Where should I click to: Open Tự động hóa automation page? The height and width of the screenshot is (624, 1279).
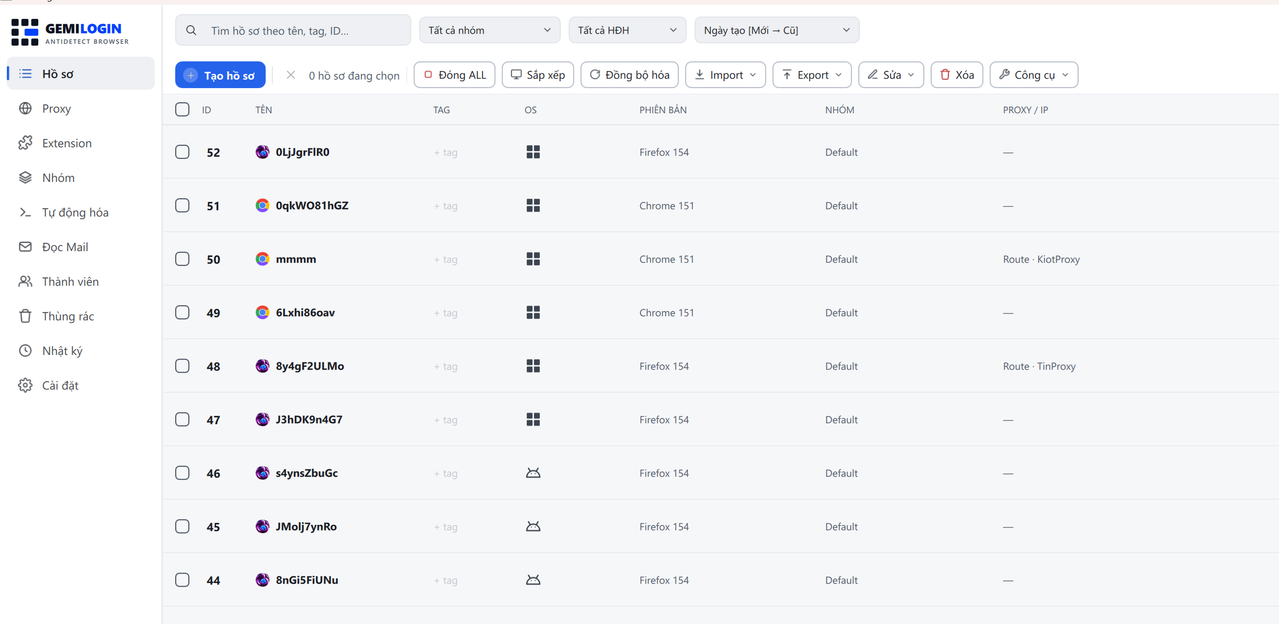(81, 212)
